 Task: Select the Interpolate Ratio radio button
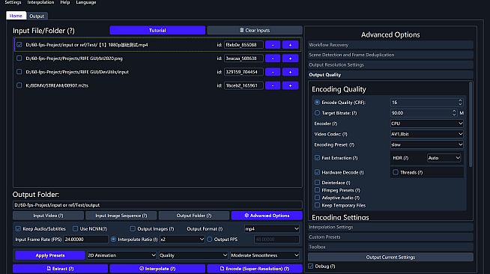(x=113, y=240)
